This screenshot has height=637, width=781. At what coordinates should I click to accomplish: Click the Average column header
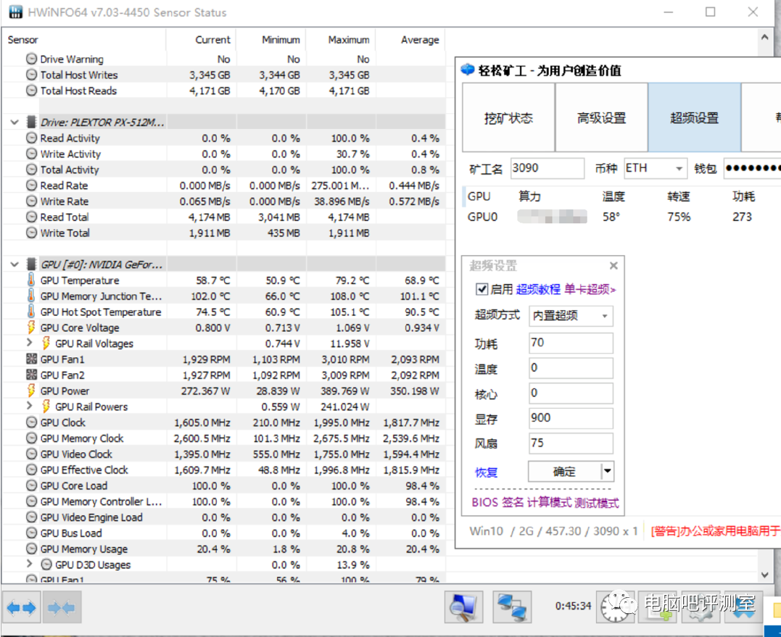pos(420,40)
